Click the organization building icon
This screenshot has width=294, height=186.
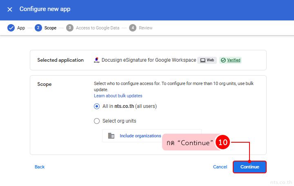click(x=111, y=136)
